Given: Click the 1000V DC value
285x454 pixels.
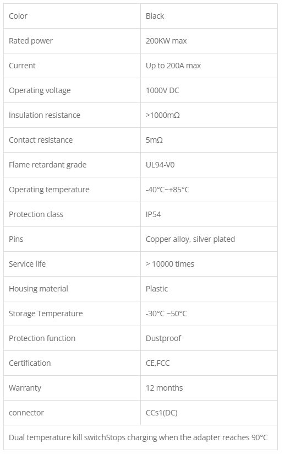Looking at the screenshot, I should [x=162, y=90].
